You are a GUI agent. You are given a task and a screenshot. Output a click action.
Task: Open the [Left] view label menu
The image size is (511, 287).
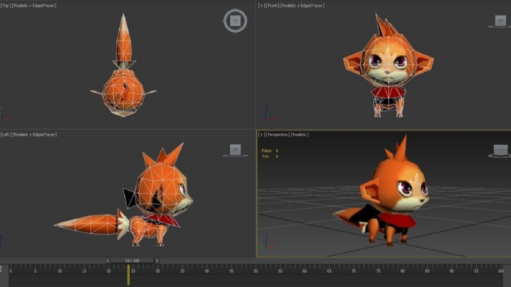(x=6, y=134)
